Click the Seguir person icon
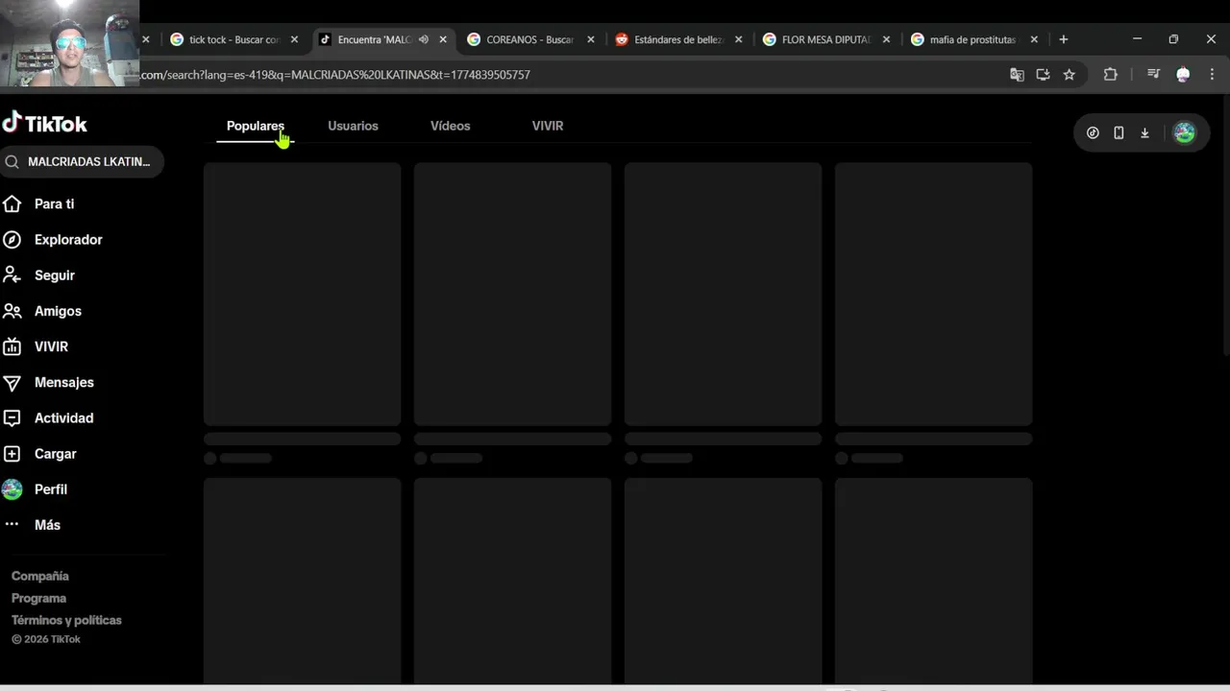Screen dimensions: 1230x691 pos(12,275)
